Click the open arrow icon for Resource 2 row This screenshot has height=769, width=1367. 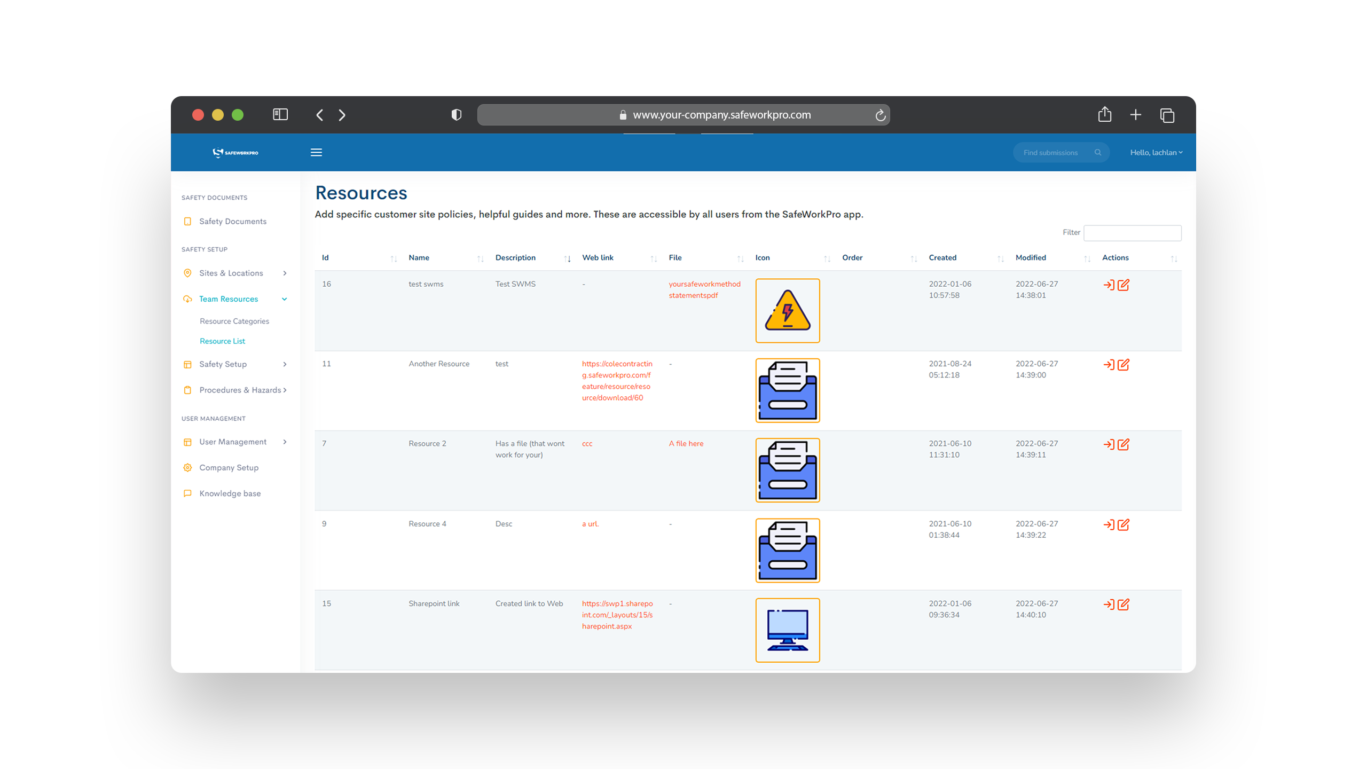coord(1109,445)
